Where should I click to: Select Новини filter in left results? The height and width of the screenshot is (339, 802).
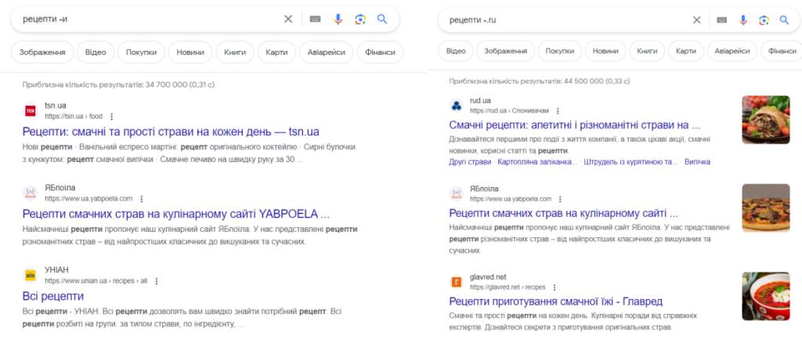coord(190,52)
